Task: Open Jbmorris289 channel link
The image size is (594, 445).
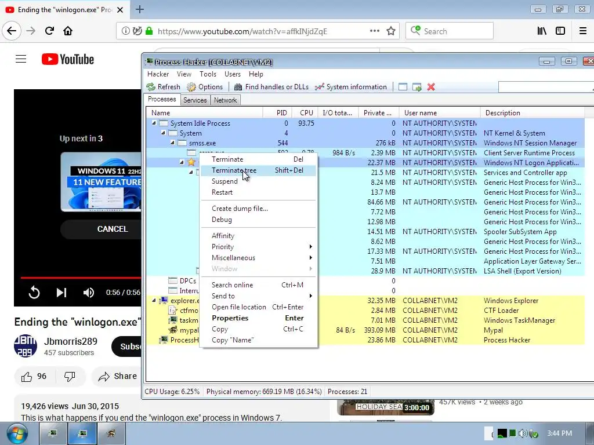Action: pyautogui.click(x=70, y=341)
